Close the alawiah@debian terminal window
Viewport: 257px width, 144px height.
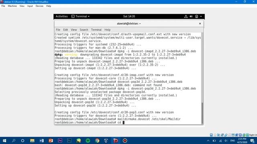pyautogui.click(x=200, y=24)
